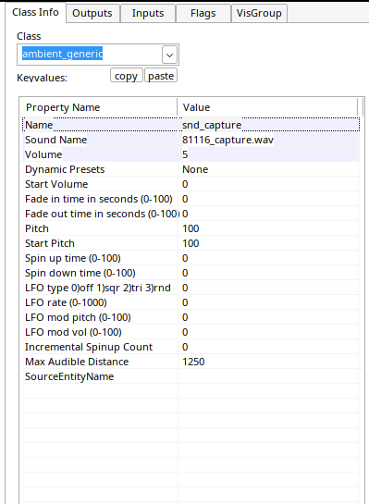
Task: Select the LFO mod pitch property
Action: pyautogui.click(x=101, y=317)
